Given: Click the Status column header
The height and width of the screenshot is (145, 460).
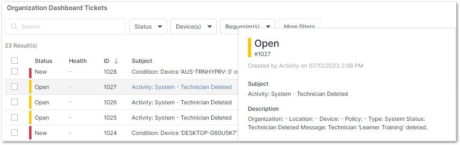Looking at the screenshot, I should (x=44, y=61).
